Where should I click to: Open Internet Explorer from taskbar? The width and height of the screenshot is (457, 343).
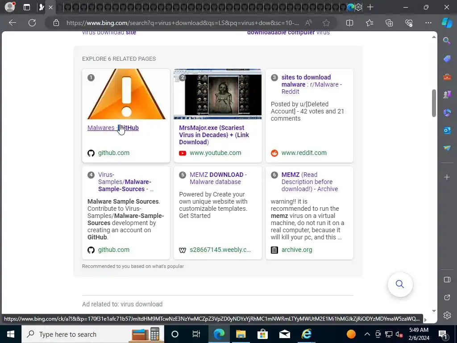306,334
